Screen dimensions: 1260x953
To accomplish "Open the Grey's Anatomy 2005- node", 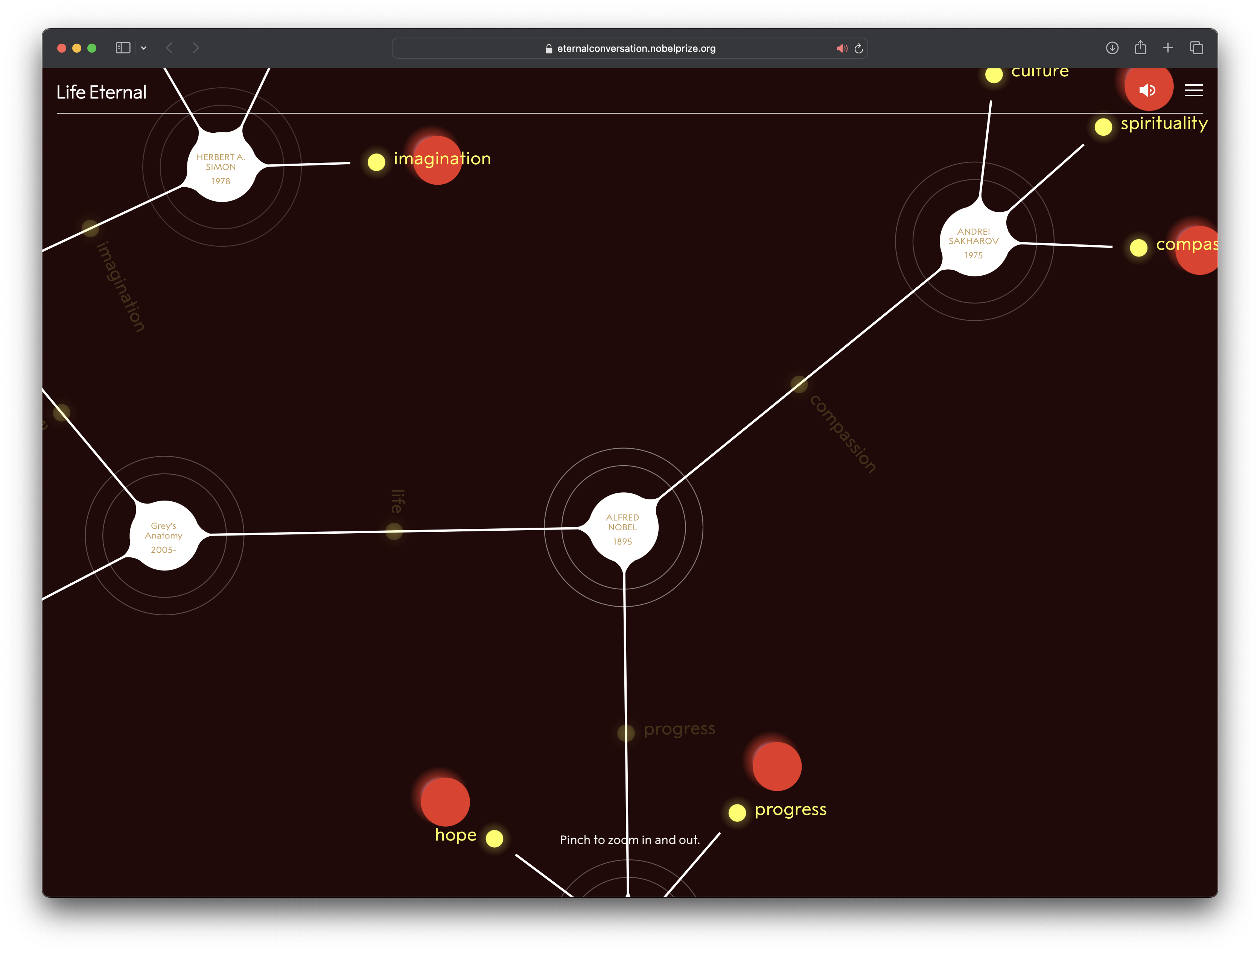I will (164, 536).
